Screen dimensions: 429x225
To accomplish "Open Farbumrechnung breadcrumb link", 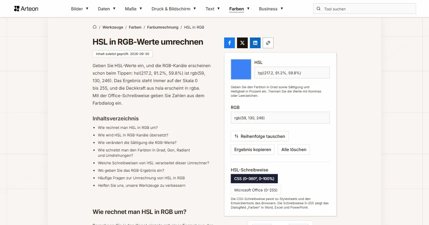I will click(163, 27).
